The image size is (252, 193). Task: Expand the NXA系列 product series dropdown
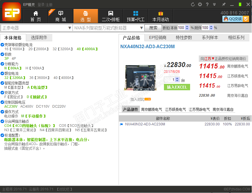(142, 28)
